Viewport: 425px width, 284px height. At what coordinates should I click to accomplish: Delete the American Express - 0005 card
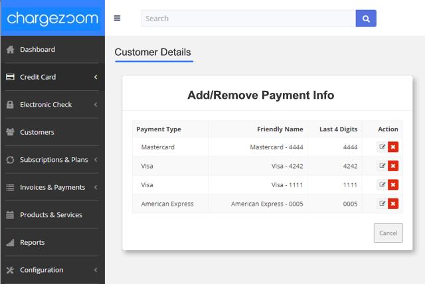pos(393,204)
